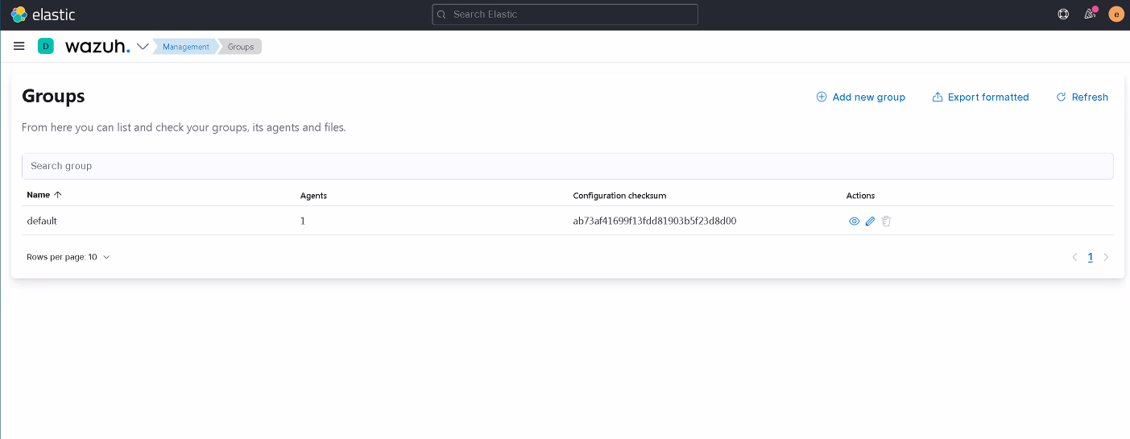Click Export formatted

(980, 97)
